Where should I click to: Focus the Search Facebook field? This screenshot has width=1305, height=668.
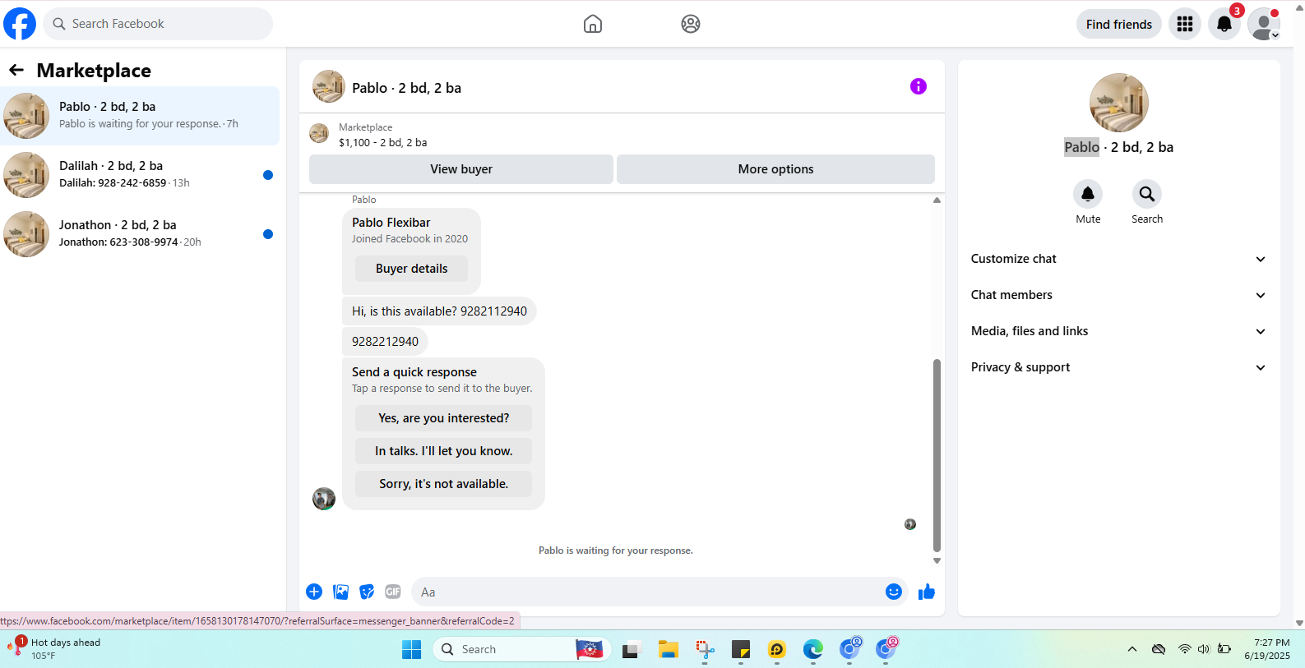(158, 24)
